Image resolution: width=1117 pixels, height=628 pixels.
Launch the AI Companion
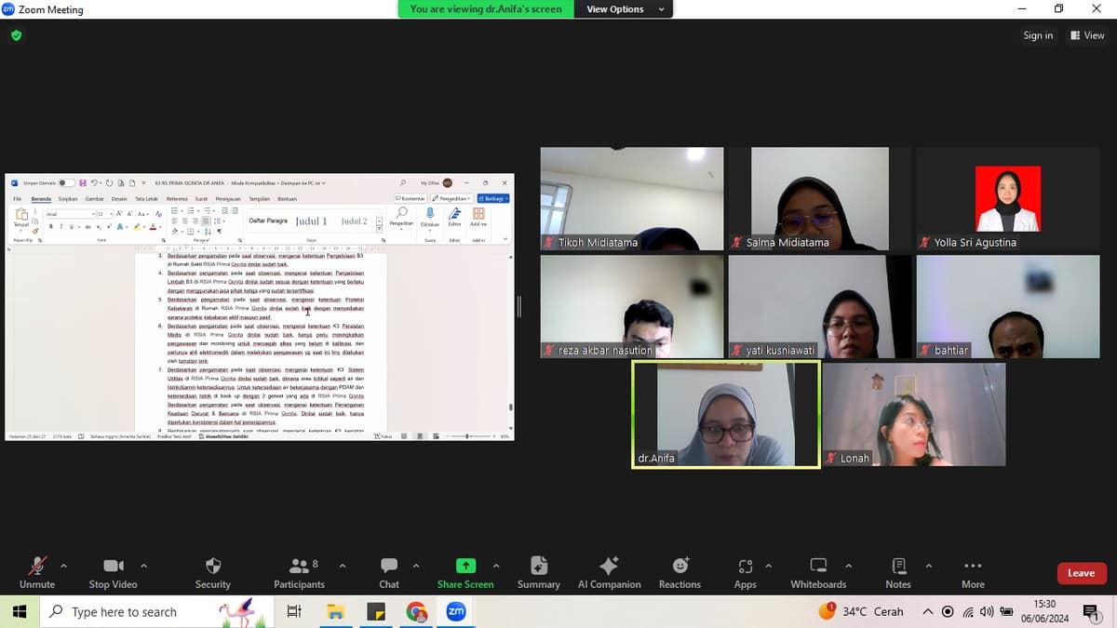point(610,573)
